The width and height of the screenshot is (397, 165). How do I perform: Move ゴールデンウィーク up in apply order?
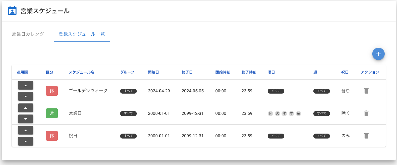pos(26,85)
